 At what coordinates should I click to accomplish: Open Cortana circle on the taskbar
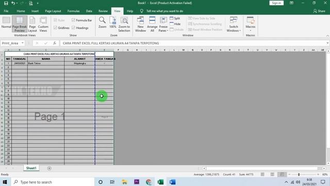pos(101,182)
